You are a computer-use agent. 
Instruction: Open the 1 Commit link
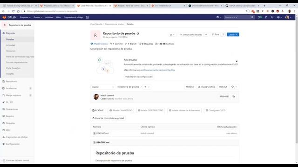click(x=116, y=44)
